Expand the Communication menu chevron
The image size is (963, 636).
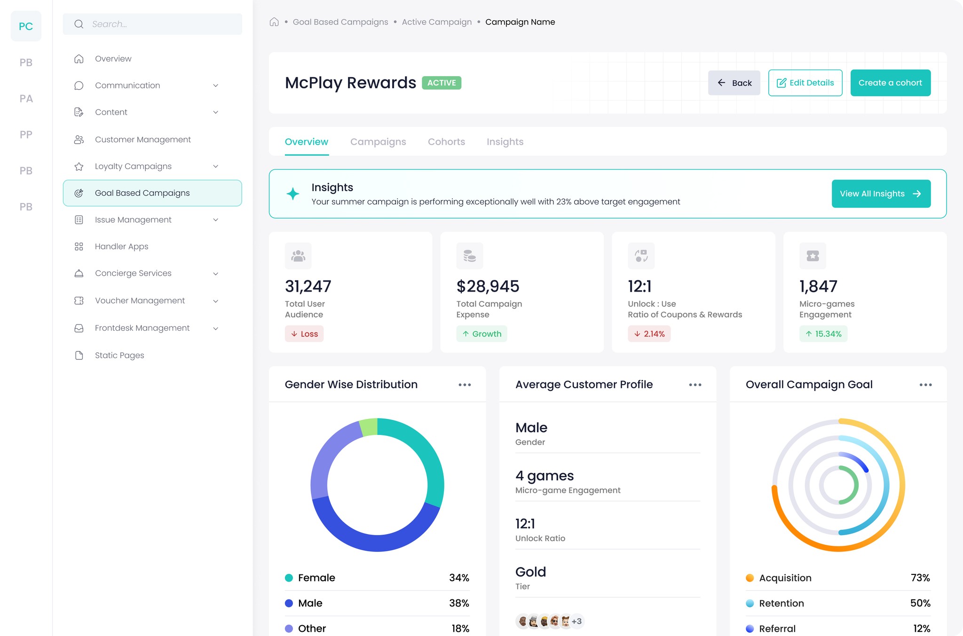(216, 85)
